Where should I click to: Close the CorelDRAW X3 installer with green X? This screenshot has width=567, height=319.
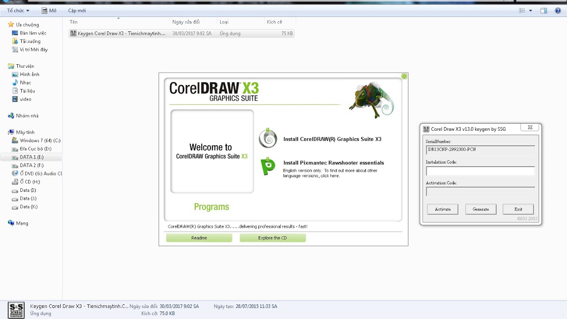point(404,76)
